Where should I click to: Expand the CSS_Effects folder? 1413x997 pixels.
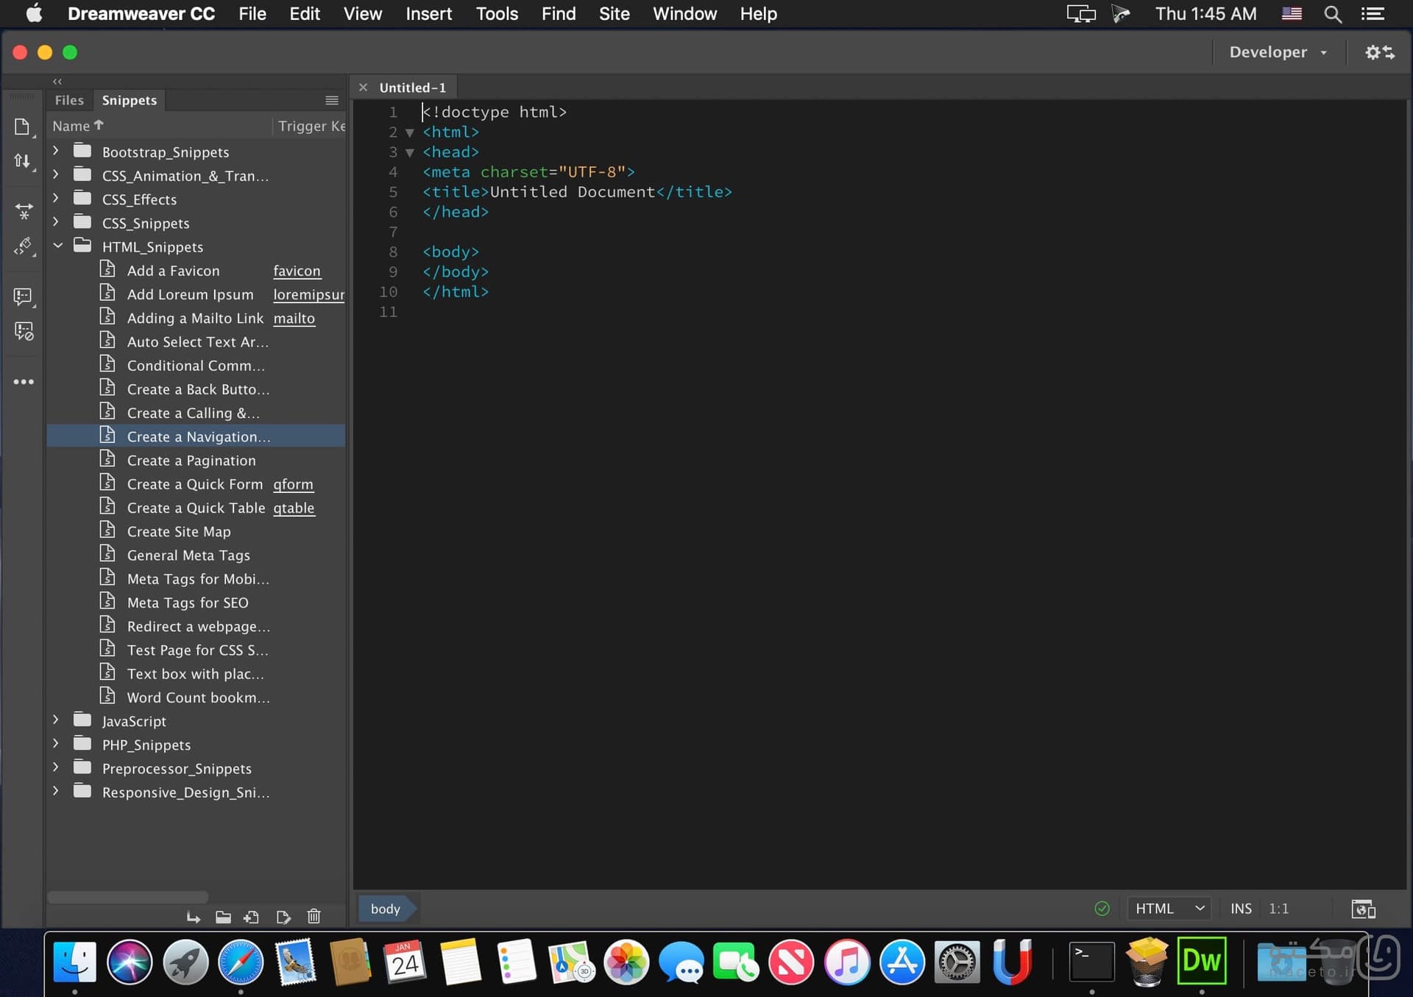(x=56, y=198)
